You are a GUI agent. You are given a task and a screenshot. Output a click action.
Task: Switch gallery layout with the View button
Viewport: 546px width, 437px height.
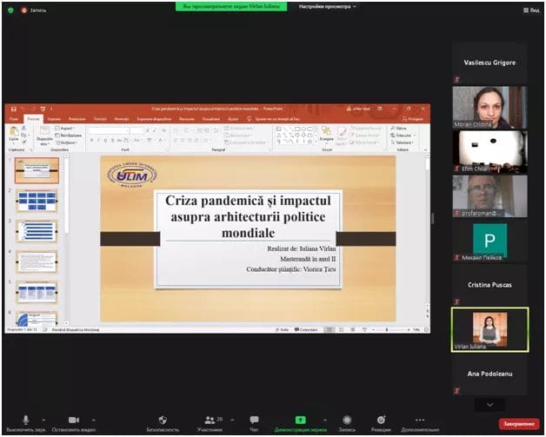(x=530, y=10)
